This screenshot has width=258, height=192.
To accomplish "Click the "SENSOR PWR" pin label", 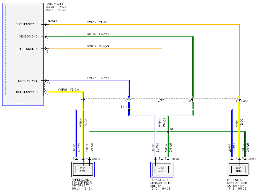I will tap(27, 81).
